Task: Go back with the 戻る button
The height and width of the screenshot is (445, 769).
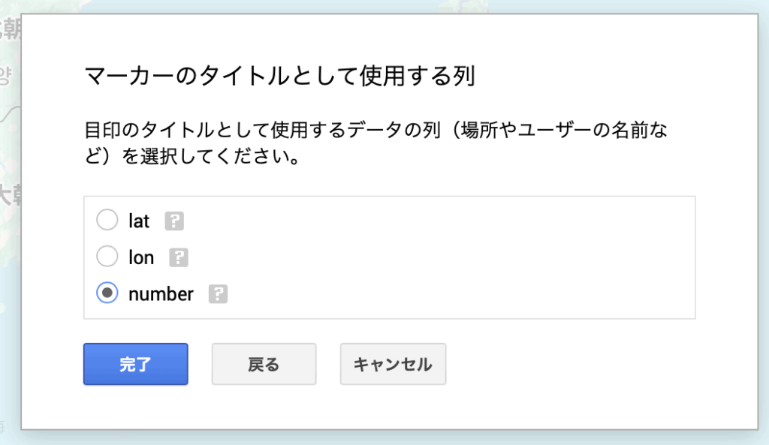Action: tap(264, 365)
